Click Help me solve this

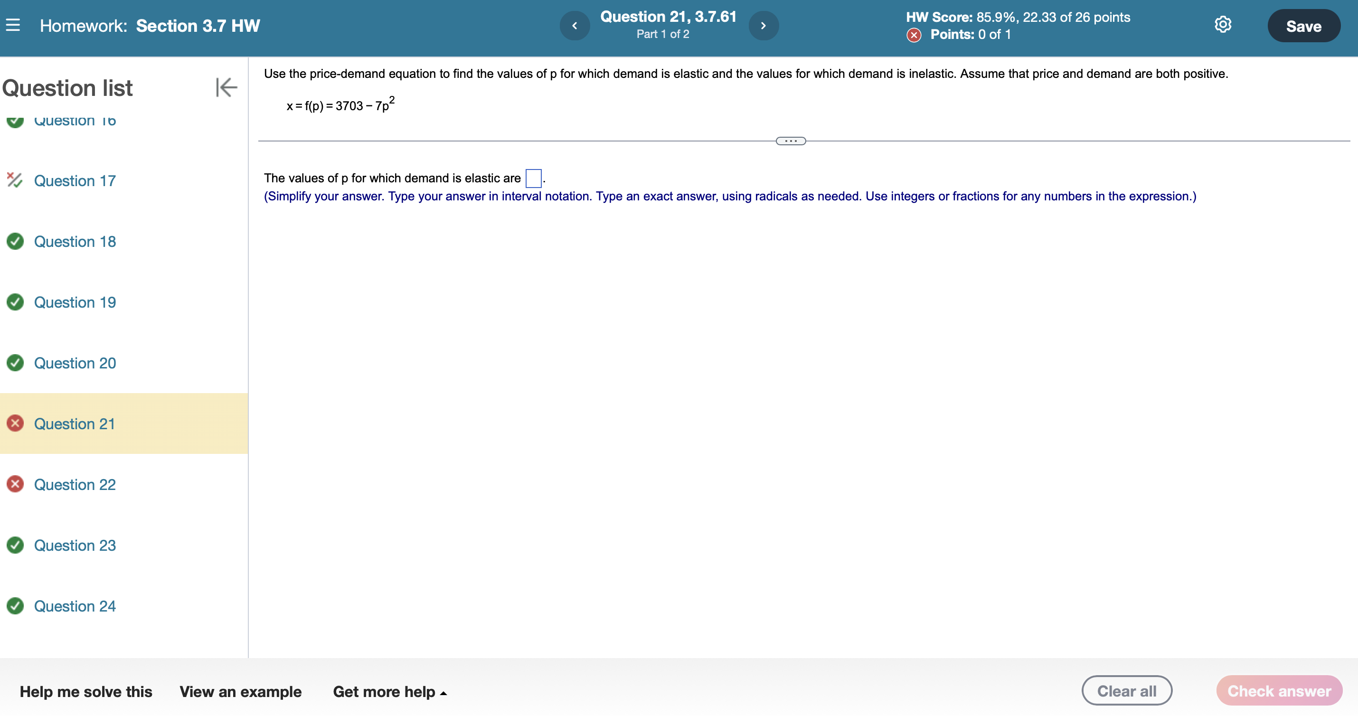click(86, 691)
